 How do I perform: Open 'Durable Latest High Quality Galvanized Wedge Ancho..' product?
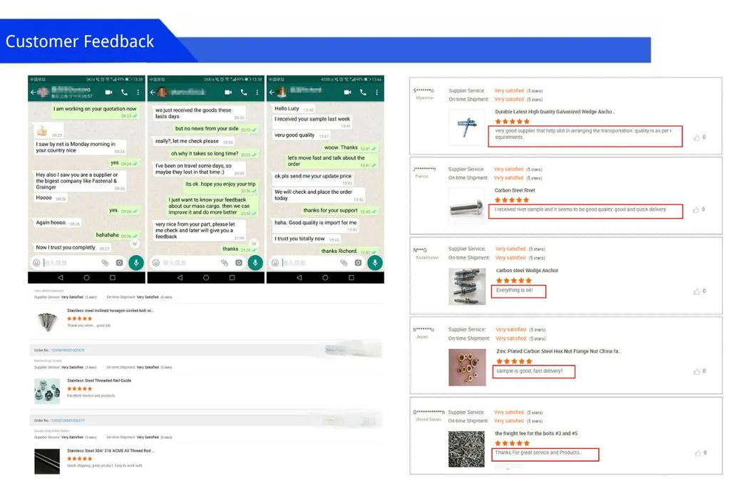[x=555, y=112]
